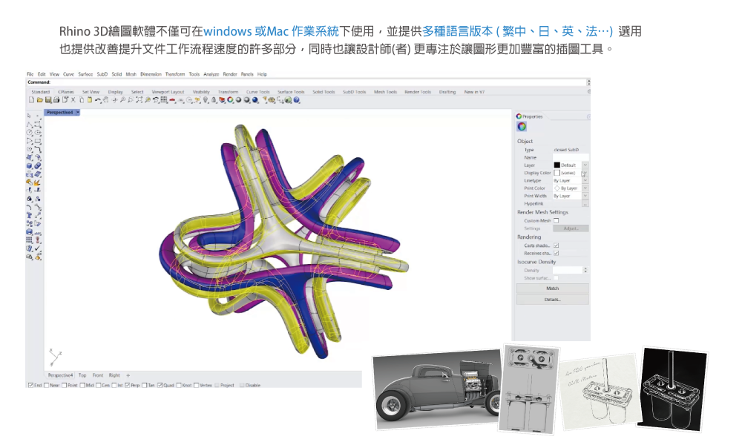The height and width of the screenshot is (445, 742).
Task: Open the Perspective4 viewport title menu arrow
Action: (x=78, y=113)
